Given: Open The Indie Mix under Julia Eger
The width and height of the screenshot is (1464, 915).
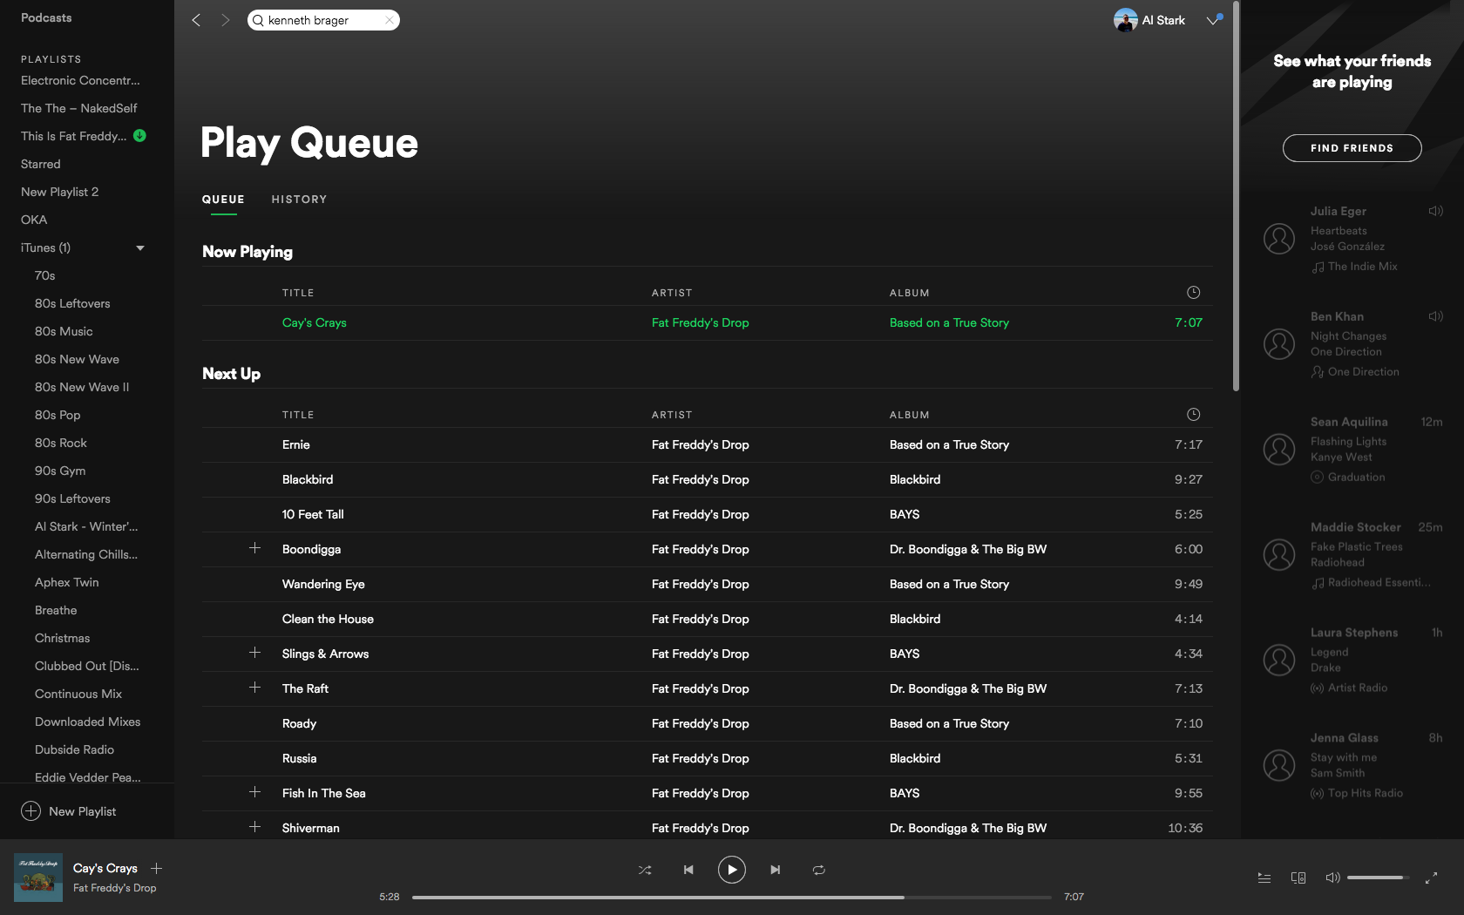Looking at the screenshot, I should 1363,267.
